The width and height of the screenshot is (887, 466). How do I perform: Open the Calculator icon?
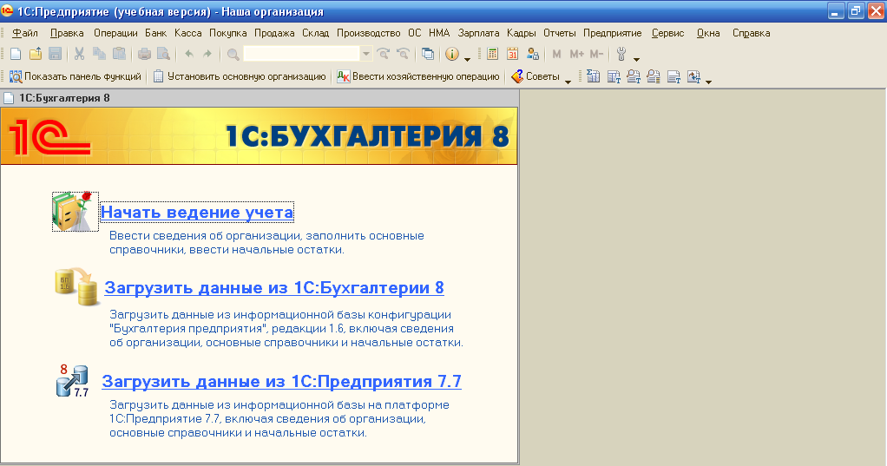coord(493,54)
